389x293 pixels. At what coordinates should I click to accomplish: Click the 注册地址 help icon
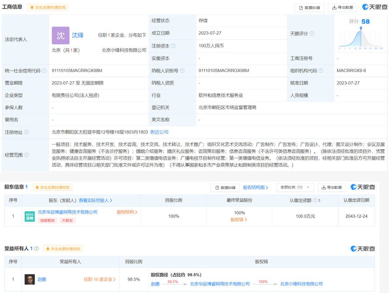coord(27,132)
